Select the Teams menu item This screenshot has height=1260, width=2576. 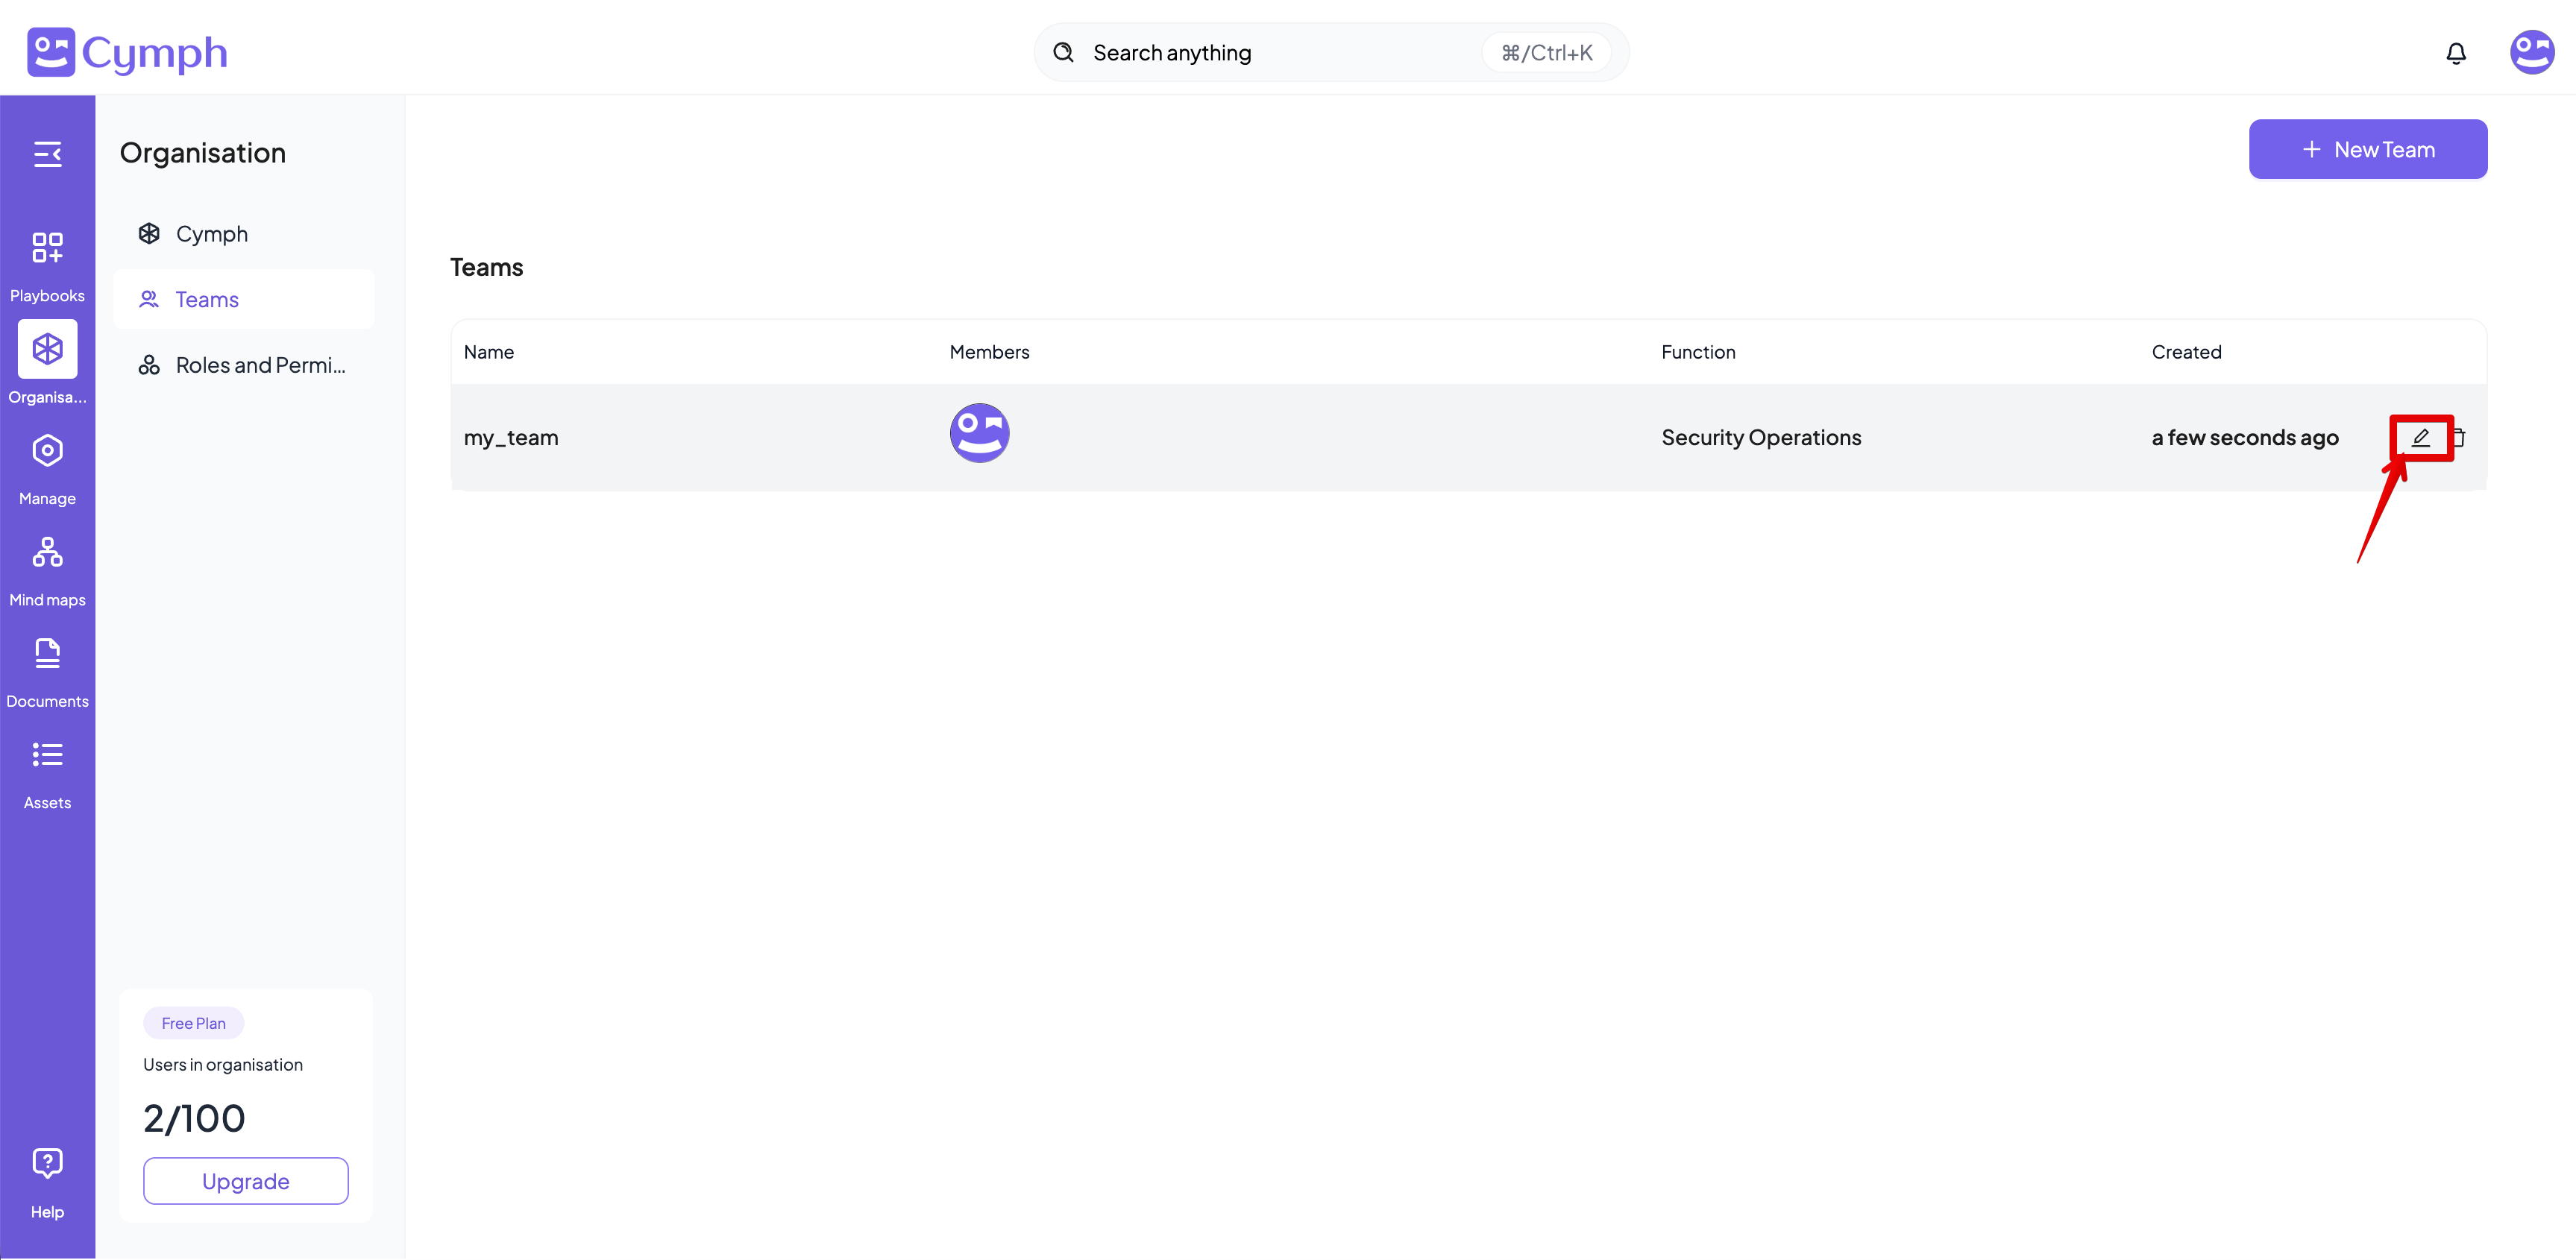[x=207, y=299]
